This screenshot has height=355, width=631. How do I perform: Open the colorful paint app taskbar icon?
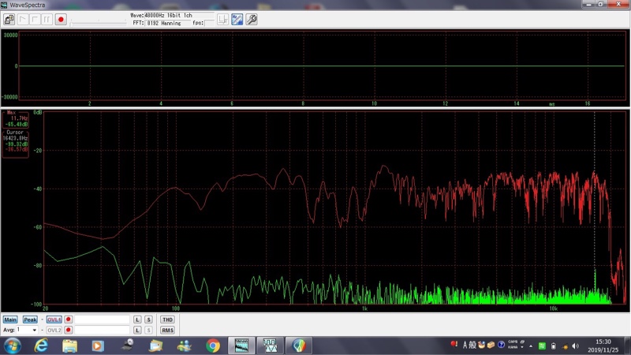coord(299,346)
